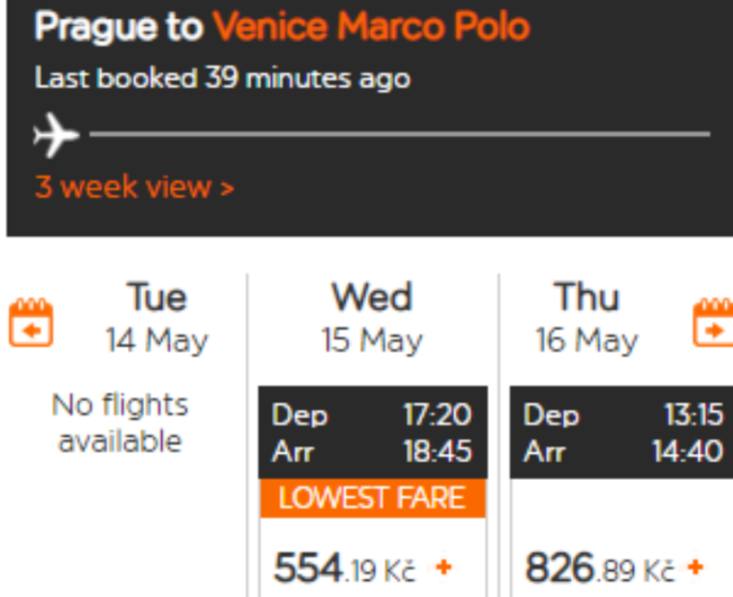Click the 14:40 arrival time on Thursday
The image size is (733, 597).
pos(687,451)
